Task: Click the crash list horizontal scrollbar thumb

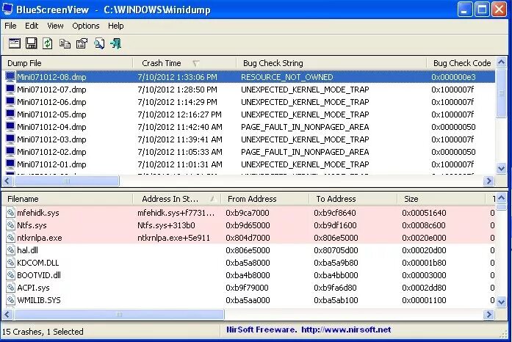Action: (66, 181)
